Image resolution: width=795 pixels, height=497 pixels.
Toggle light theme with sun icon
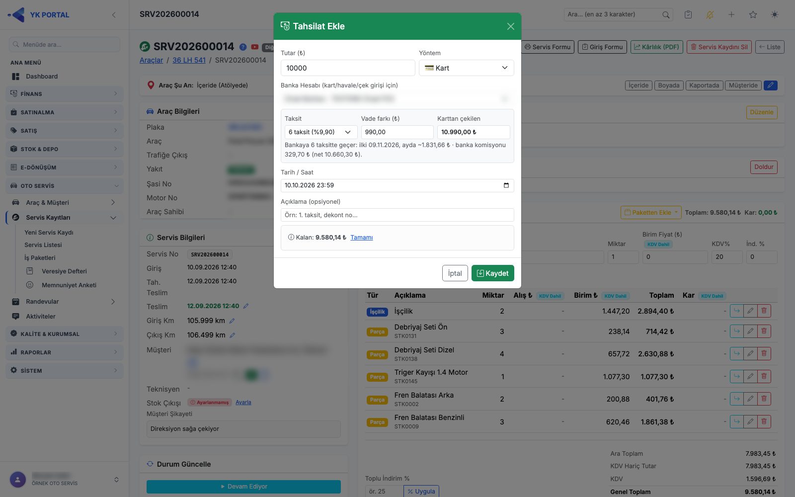pos(775,15)
